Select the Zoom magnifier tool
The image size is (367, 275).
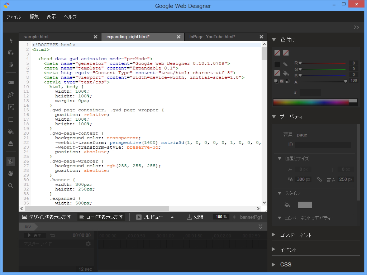pyautogui.click(x=11, y=186)
